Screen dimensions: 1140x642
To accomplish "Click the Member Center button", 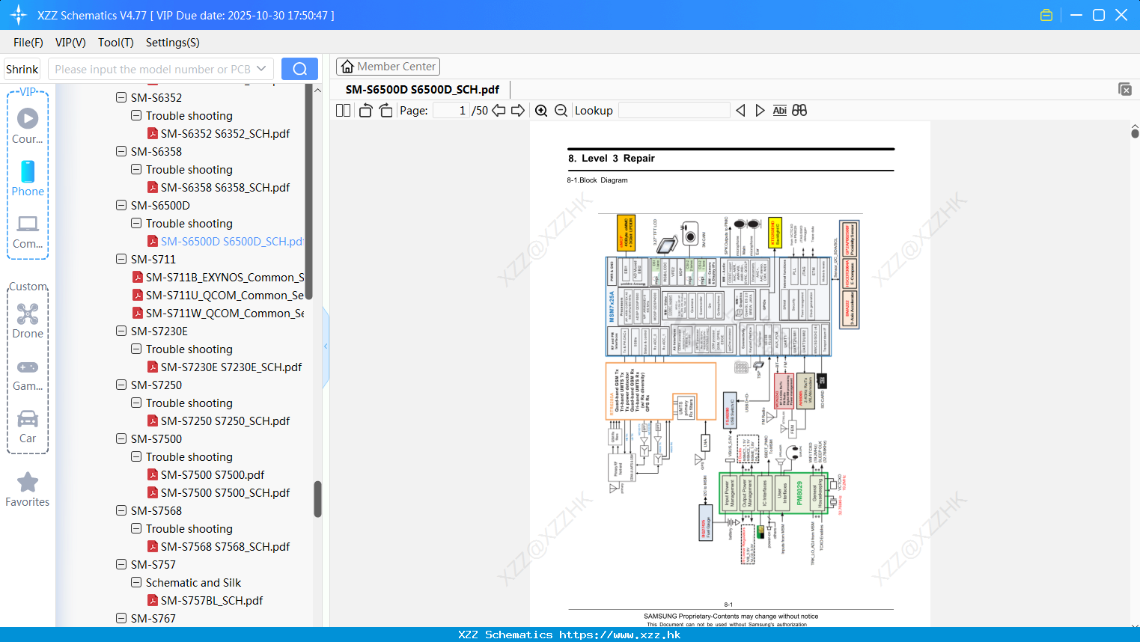I will 388,67.
